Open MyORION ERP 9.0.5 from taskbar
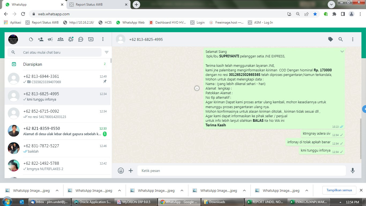This screenshot has height=206, width=366. point(136,202)
